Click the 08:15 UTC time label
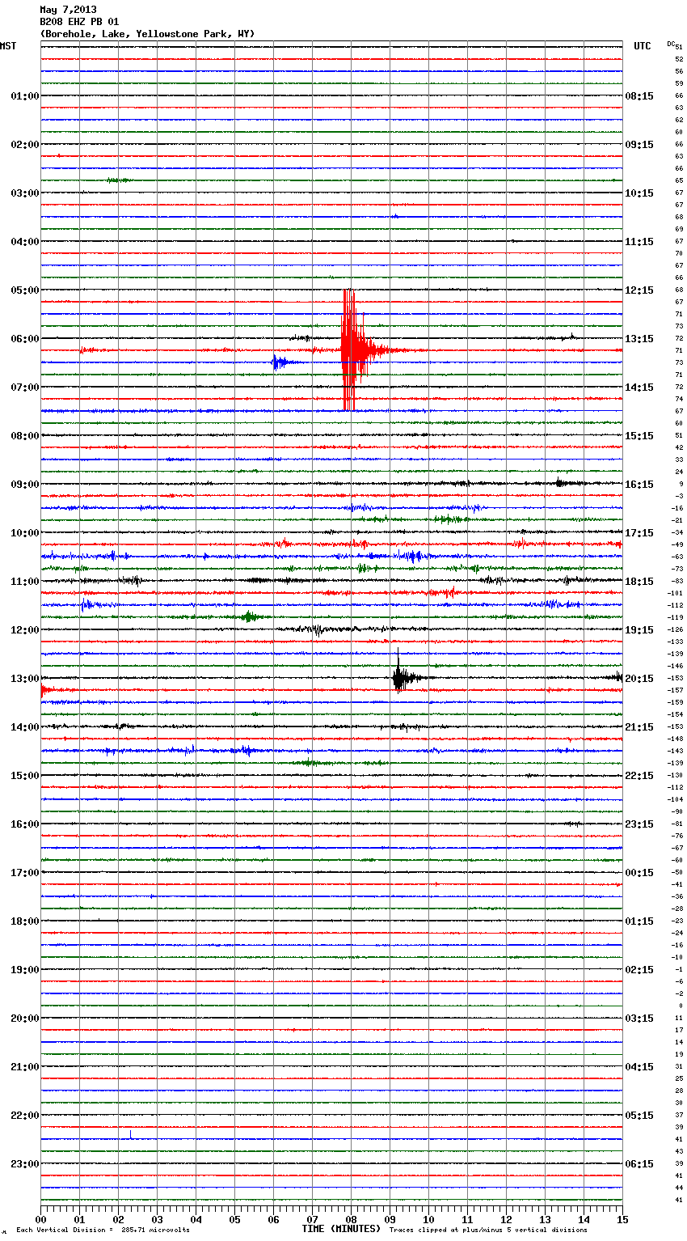The image size is (687, 1241). point(639,96)
